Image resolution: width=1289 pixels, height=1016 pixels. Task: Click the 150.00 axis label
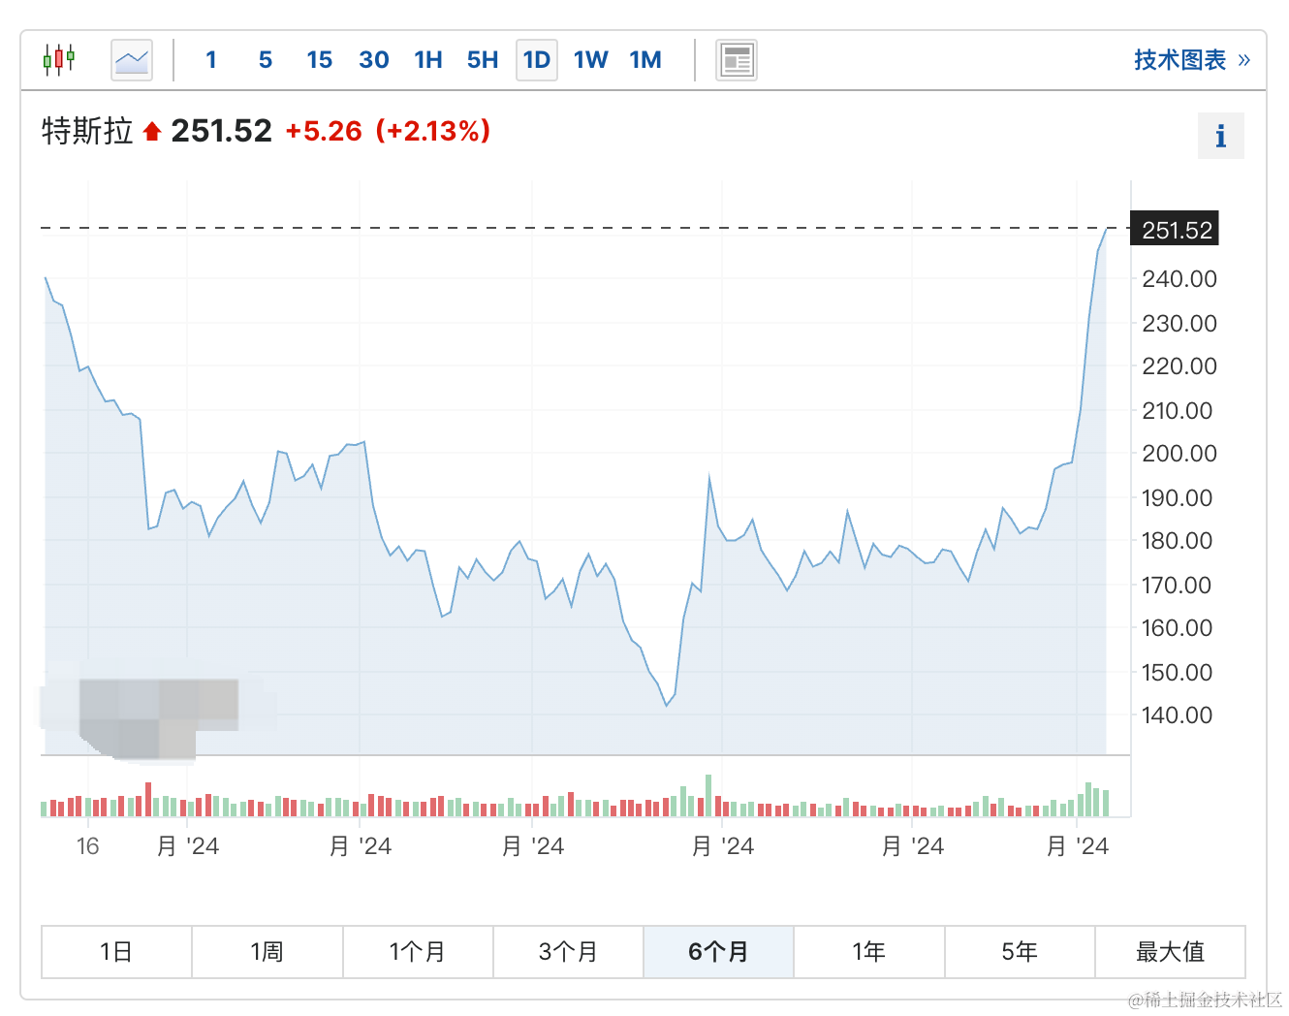[1178, 673]
